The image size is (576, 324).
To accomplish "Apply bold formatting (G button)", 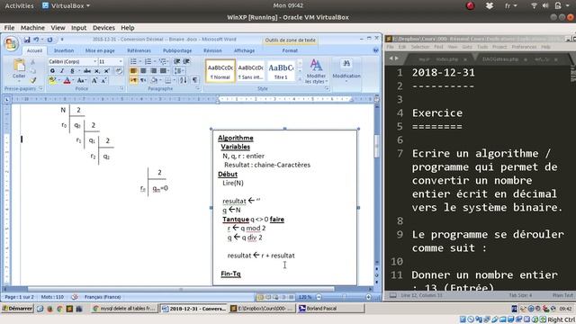I will [x=52, y=71].
